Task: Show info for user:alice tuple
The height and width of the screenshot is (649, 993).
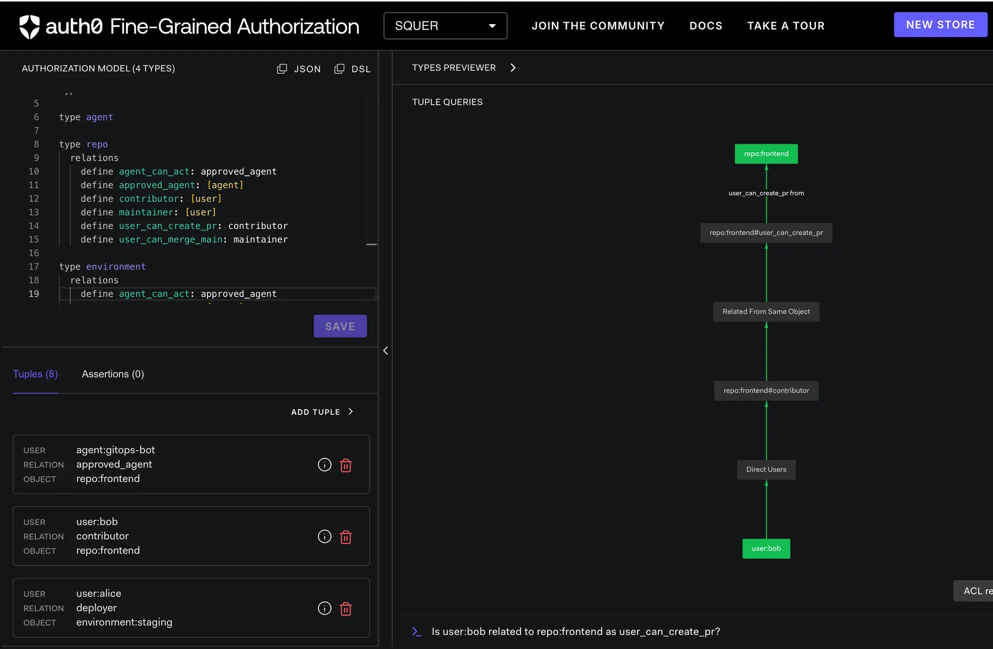Action: pyautogui.click(x=324, y=608)
